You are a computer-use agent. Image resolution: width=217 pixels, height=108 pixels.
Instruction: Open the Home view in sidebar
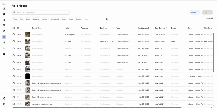pos(4,9)
